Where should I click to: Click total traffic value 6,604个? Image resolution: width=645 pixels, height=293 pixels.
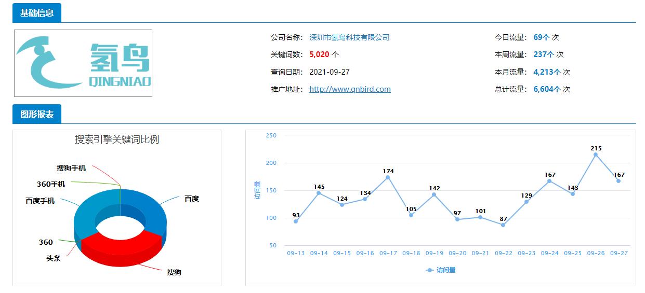(x=547, y=89)
